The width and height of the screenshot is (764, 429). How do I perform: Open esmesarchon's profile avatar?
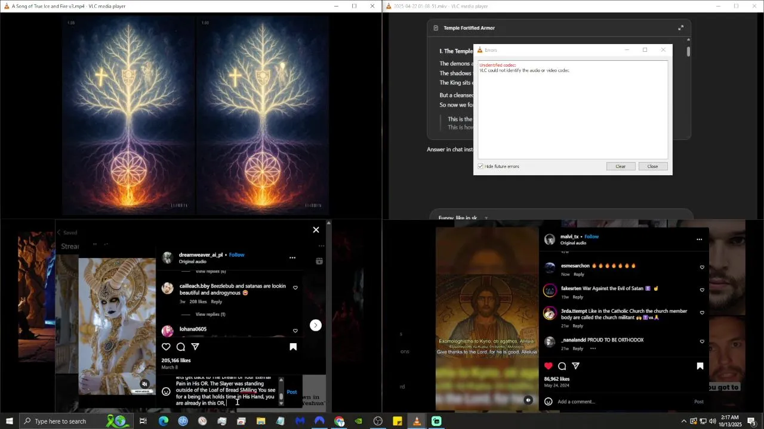550,268
